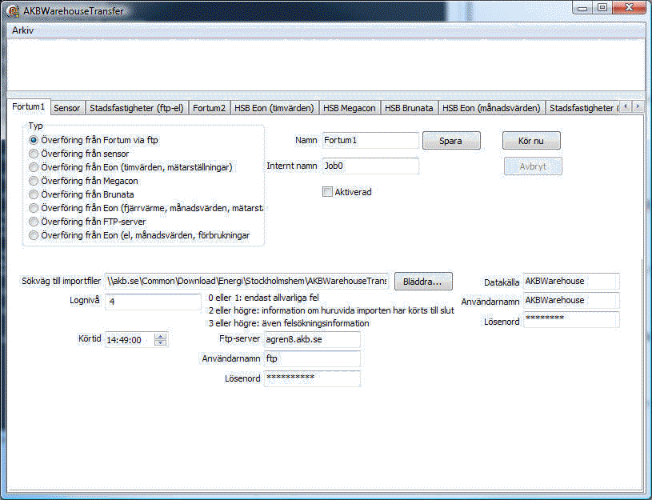This screenshot has width=652, height=500.
Task: Click the Datakälla field
Action: click(571, 281)
